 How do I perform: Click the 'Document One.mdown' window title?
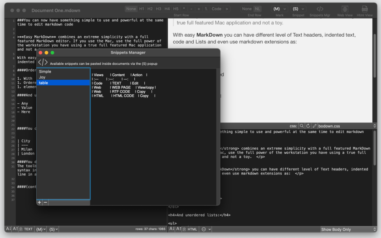coord(56,10)
